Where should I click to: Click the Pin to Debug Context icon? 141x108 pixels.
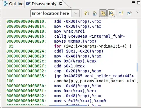coord(130,13)
